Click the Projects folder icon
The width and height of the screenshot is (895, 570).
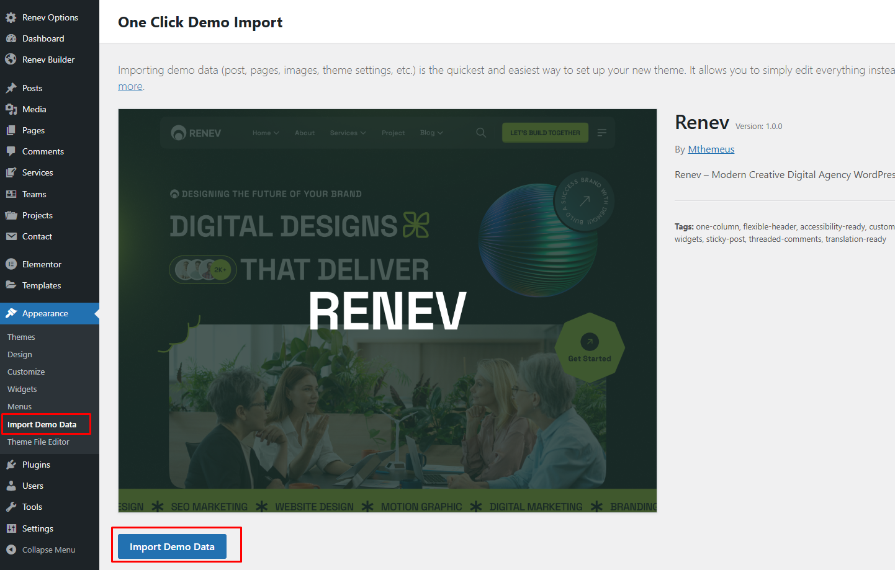click(x=11, y=215)
